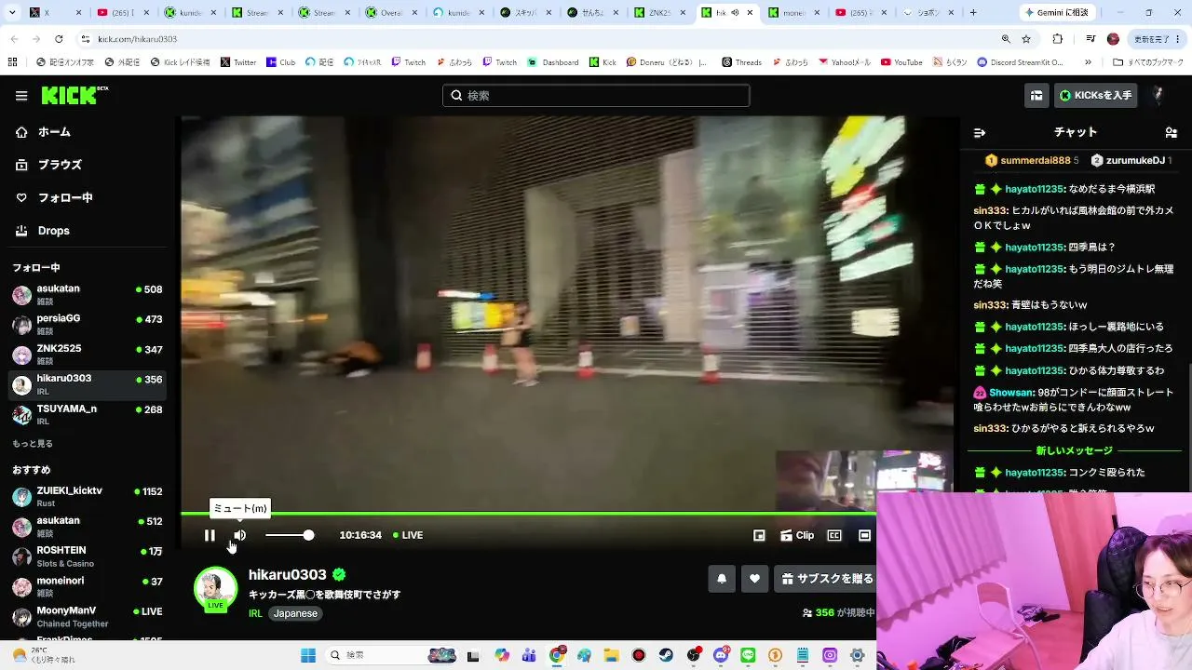Screen dimensions: 1192x670
Task: Open the フォロー中 sidebar item
Action: point(88,197)
